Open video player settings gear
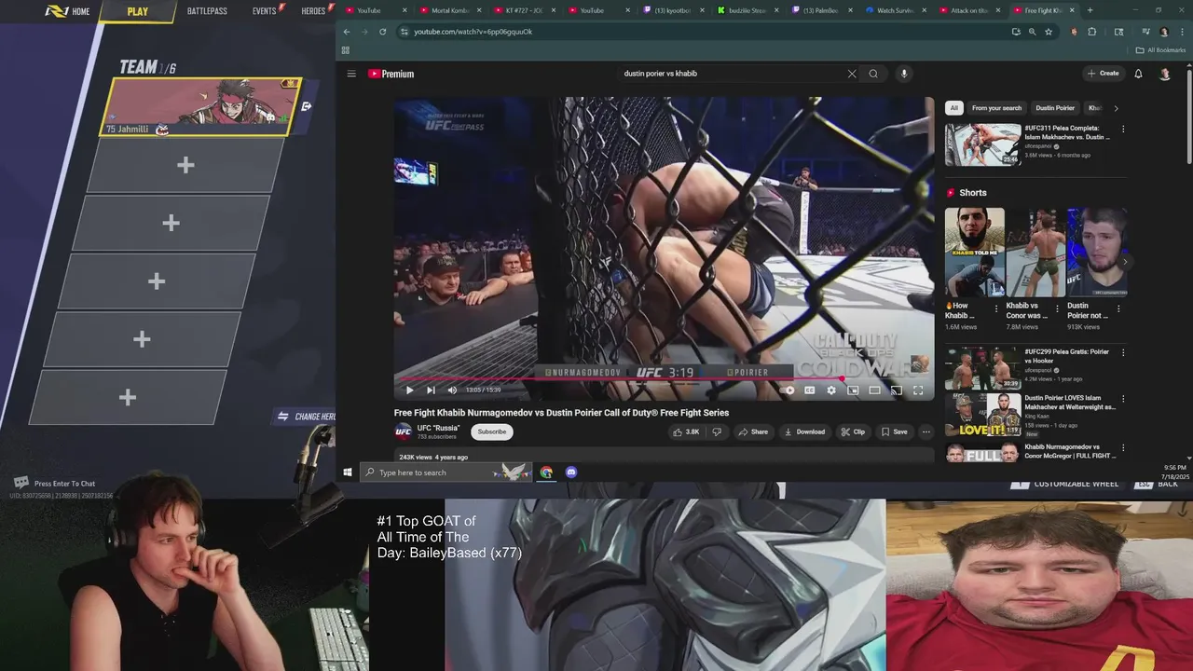 (831, 390)
